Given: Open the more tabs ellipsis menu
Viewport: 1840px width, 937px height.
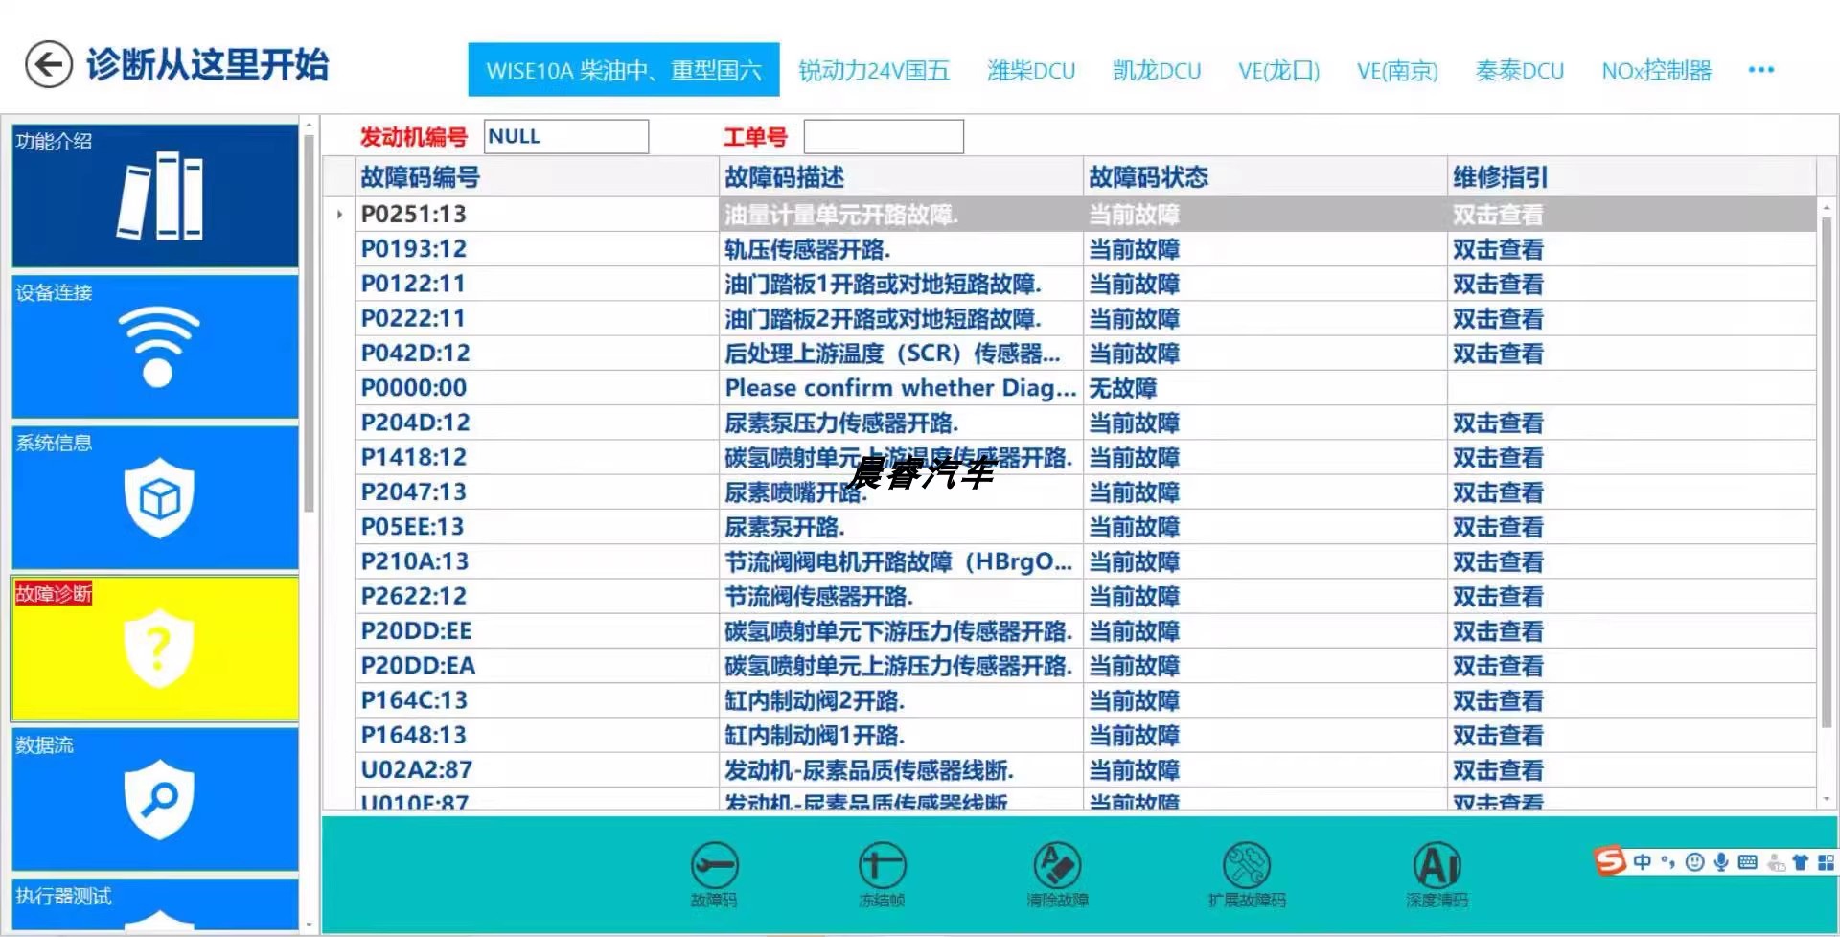Looking at the screenshot, I should [1761, 70].
